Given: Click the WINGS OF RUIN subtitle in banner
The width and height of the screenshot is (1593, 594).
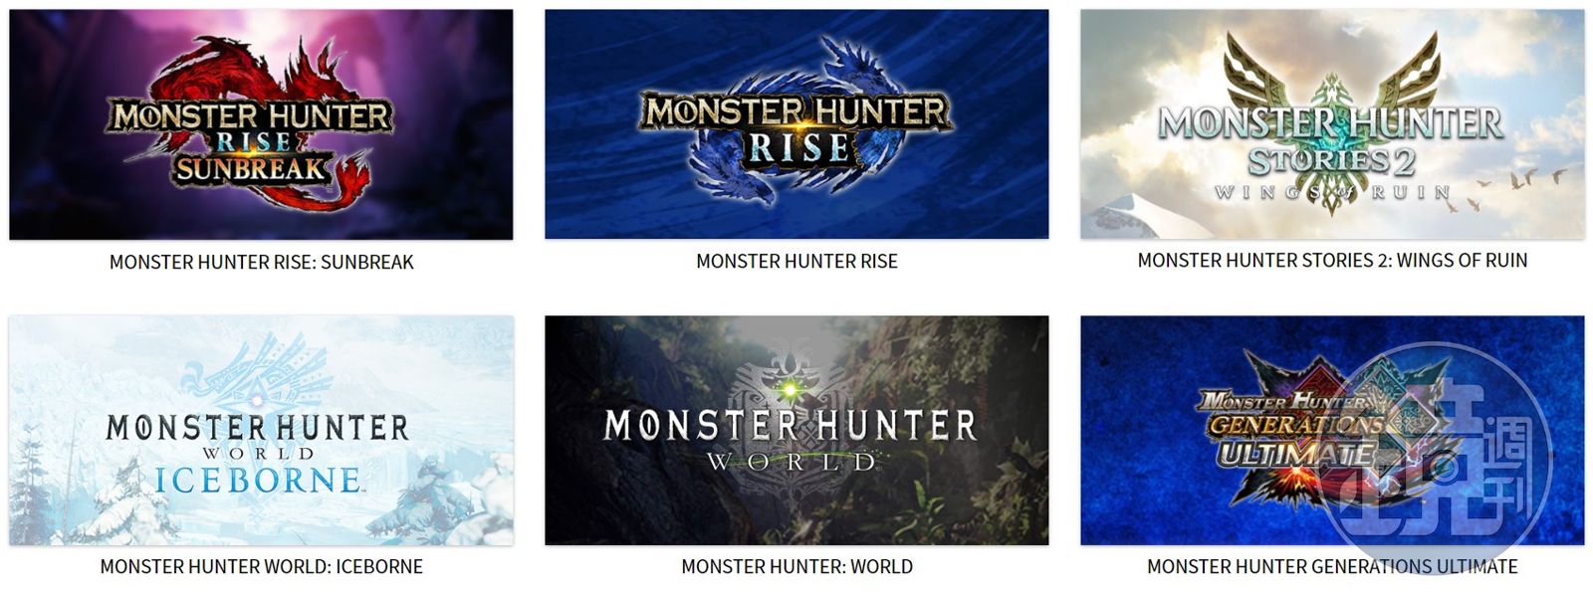Looking at the screenshot, I should pos(1332,192).
